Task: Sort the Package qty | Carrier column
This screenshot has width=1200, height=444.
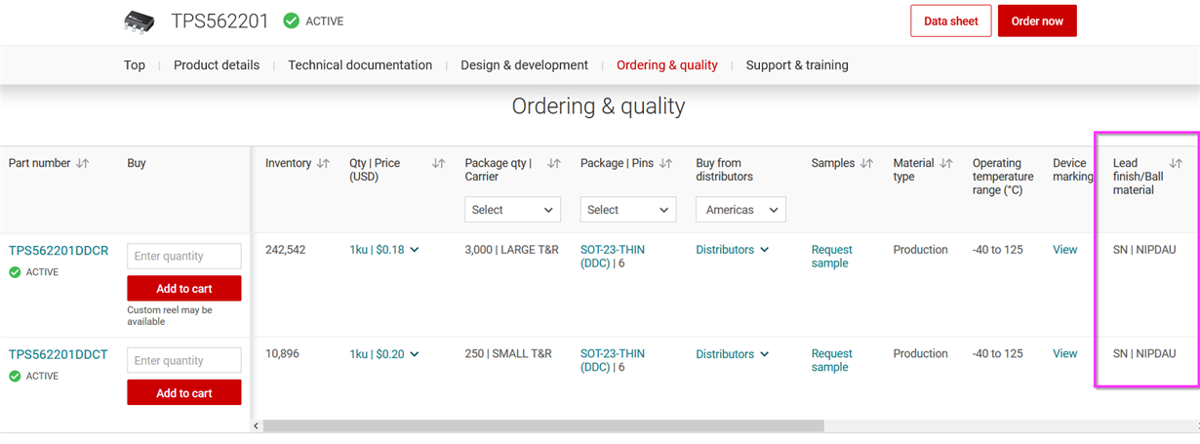Action: click(x=554, y=164)
